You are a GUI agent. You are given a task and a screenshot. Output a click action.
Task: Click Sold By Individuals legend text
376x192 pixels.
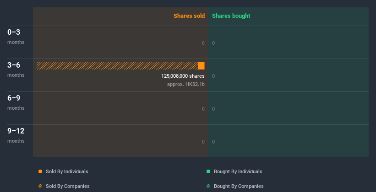coord(67,171)
